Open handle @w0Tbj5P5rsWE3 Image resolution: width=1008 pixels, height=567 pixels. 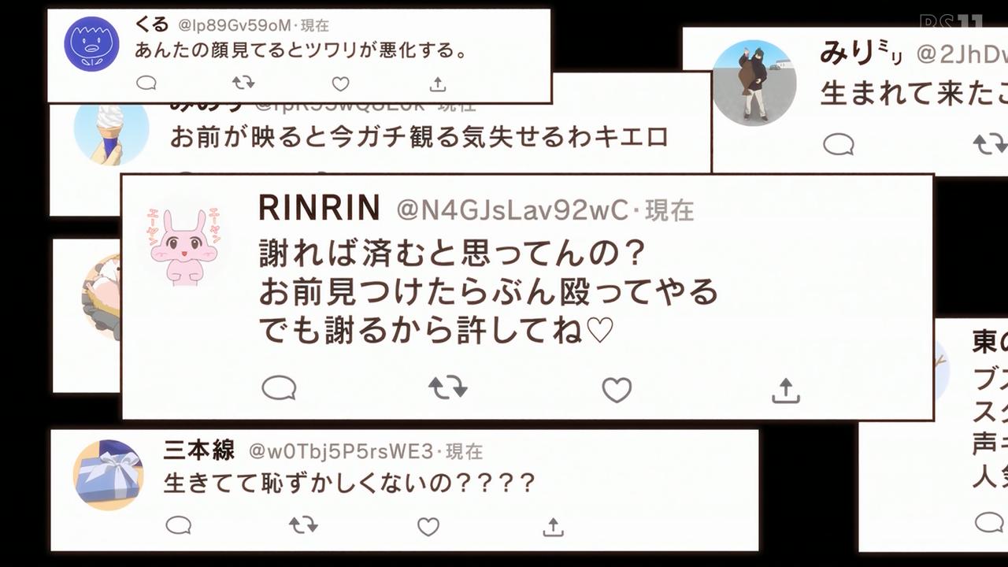[x=342, y=451]
